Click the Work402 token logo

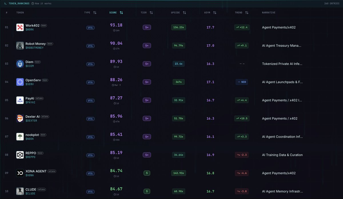[x=20, y=27]
